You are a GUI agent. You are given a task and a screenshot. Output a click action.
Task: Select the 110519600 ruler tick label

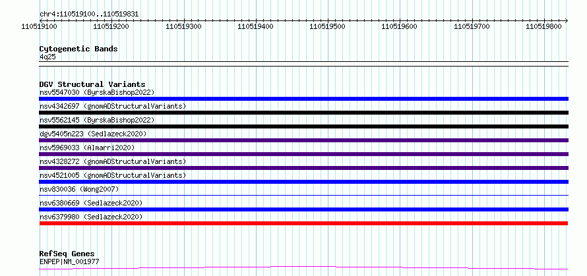(x=400, y=26)
